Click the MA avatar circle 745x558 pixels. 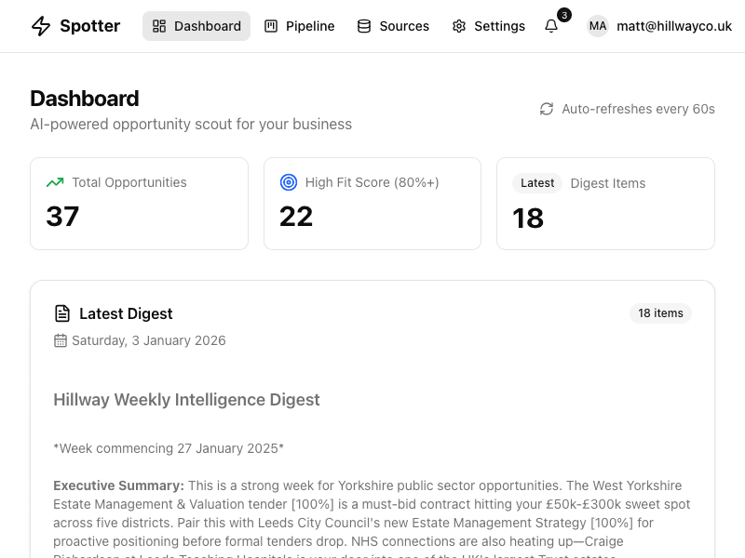[597, 26]
